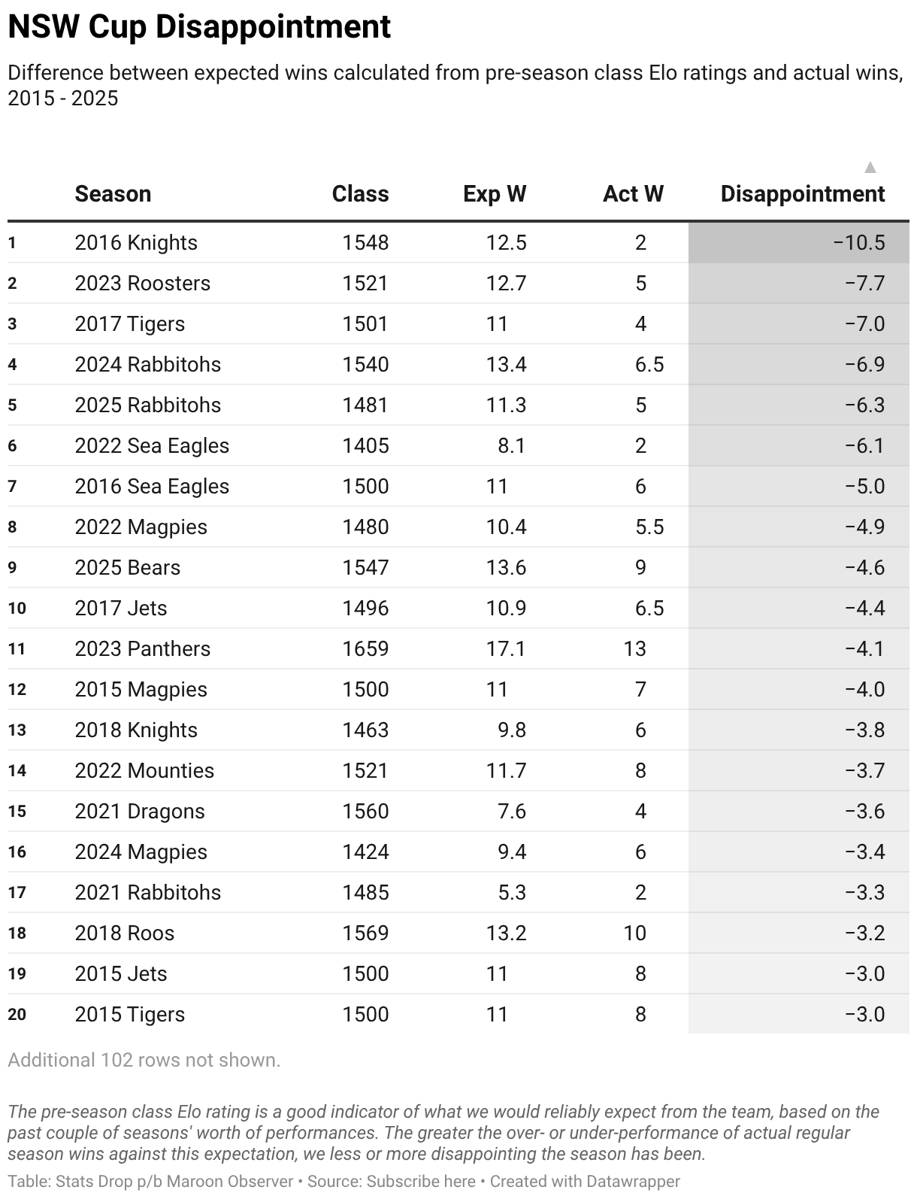The image size is (917, 1199).
Task: Click rank number 20 in the table
Action: (17, 1014)
